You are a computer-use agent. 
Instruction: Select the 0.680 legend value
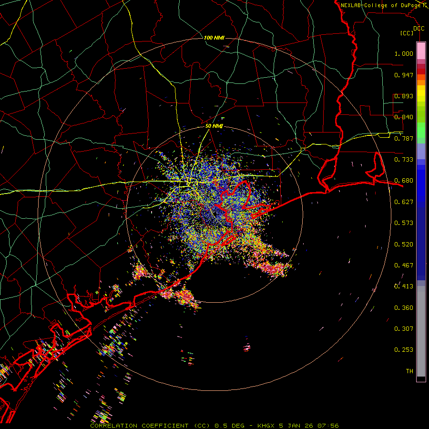pos(404,181)
